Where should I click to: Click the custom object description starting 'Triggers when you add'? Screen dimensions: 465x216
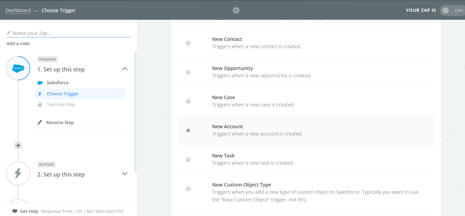click(315, 196)
